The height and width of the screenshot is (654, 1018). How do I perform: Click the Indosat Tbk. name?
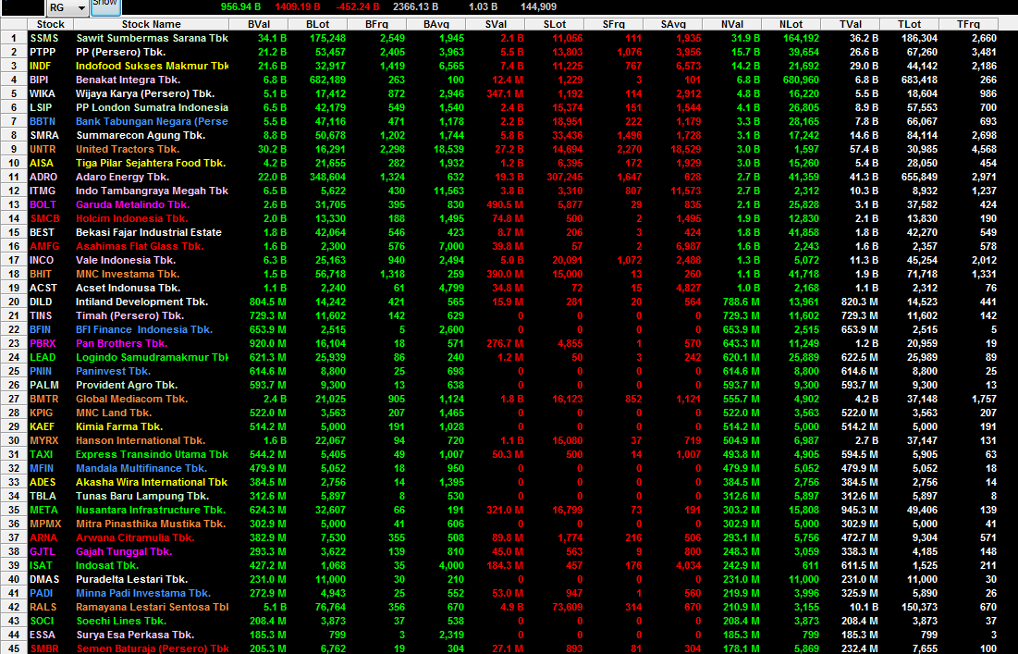pos(106,566)
